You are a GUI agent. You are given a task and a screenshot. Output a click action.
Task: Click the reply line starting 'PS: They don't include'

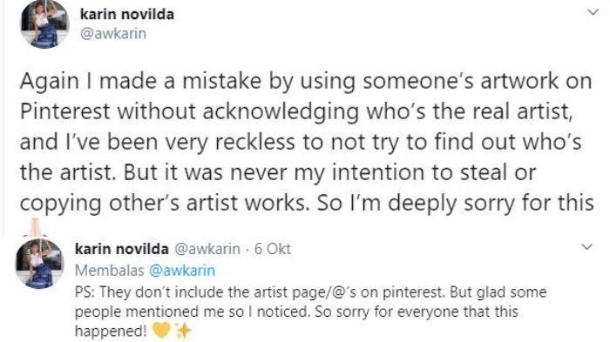click(x=310, y=292)
